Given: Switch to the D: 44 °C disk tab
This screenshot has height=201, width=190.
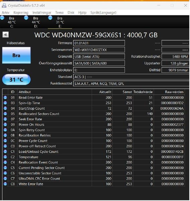Looking at the screenshot, I should point(36,22).
